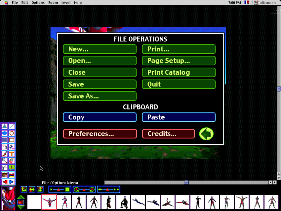Select the paint bucket fill tool
Viewport: 281px width, 211px height.
(12, 147)
